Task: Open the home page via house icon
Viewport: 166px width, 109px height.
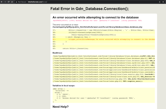Action: [x=12, y=2]
